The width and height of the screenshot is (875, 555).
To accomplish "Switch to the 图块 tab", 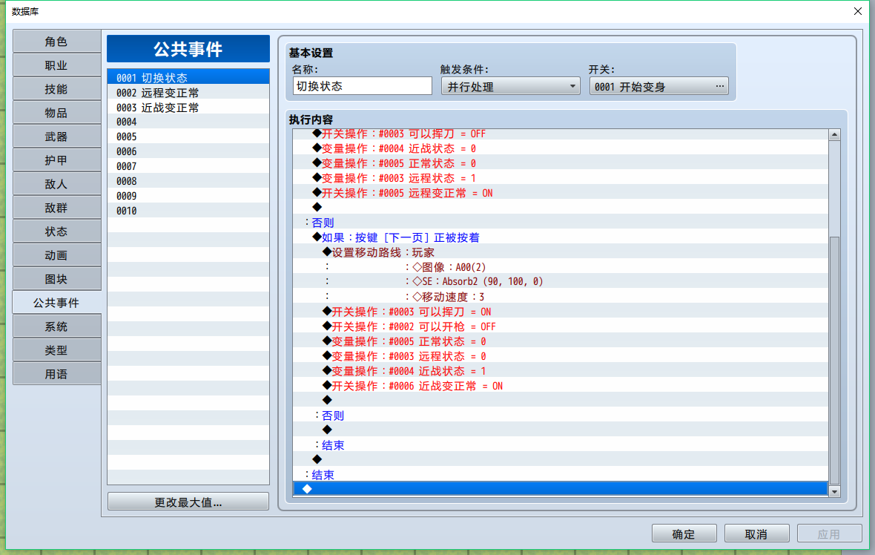I will [x=56, y=279].
